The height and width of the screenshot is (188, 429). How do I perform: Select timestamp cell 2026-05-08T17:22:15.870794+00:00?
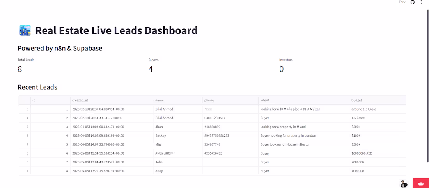(112, 171)
